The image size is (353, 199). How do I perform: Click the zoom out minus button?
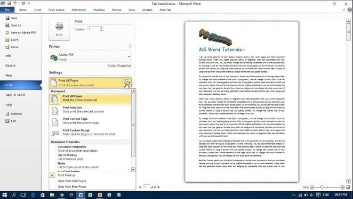(x=312, y=187)
